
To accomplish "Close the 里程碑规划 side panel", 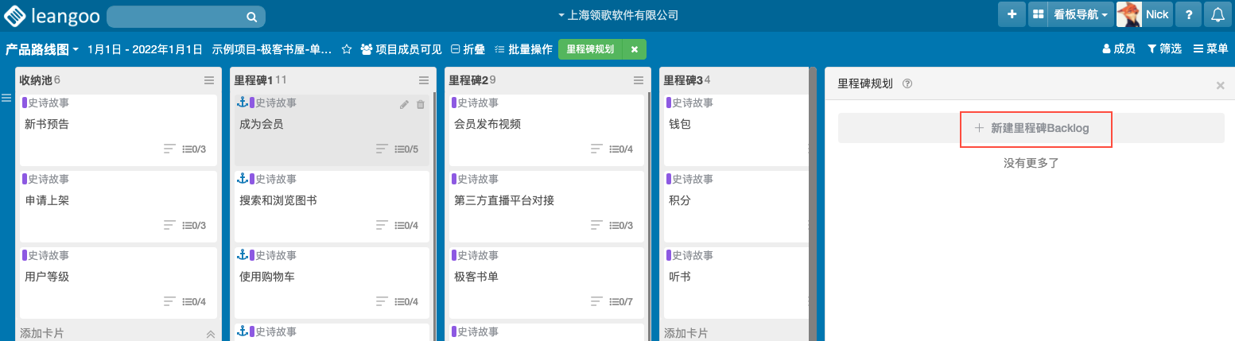I will [1220, 85].
